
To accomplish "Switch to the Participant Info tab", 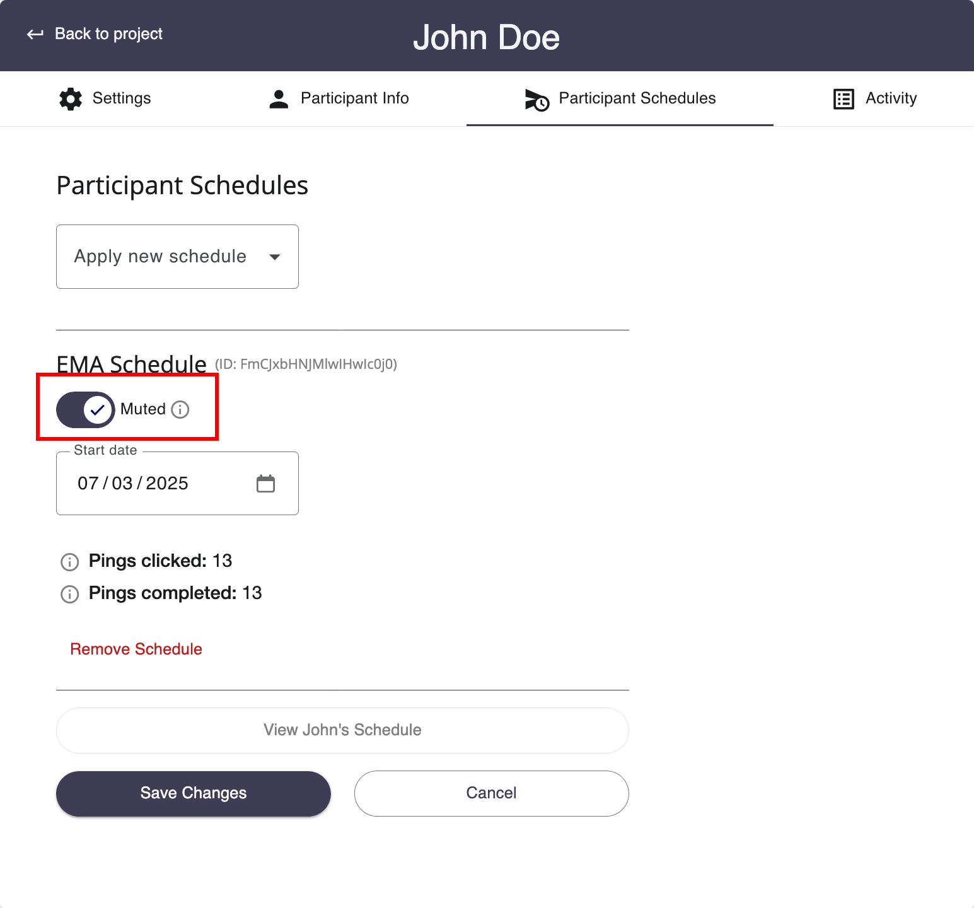I will (x=339, y=99).
